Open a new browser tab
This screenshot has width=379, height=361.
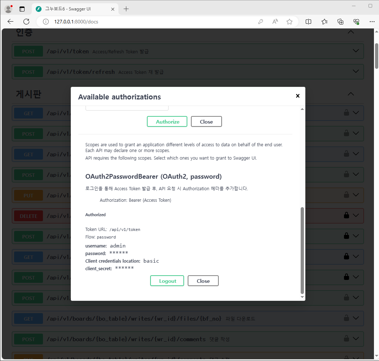[x=126, y=9]
